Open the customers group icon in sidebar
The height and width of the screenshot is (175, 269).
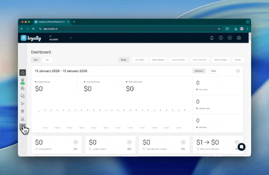click(x=22, y=88)
